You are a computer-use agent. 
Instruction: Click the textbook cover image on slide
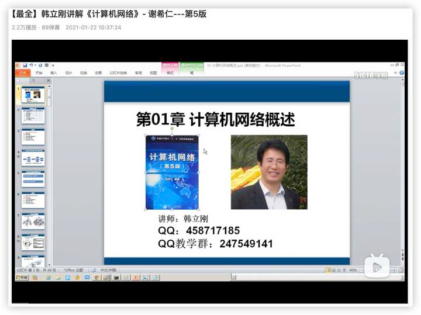pyautogui.click(x=172, y=172)
